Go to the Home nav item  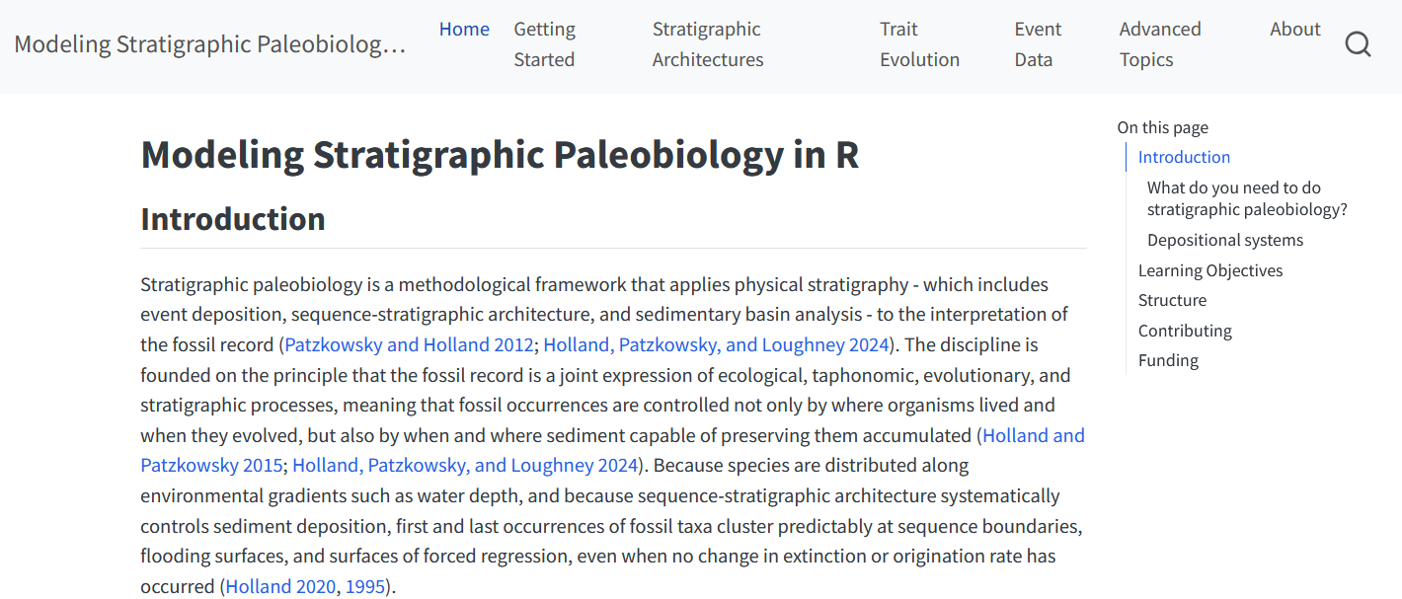coord(464,30)
